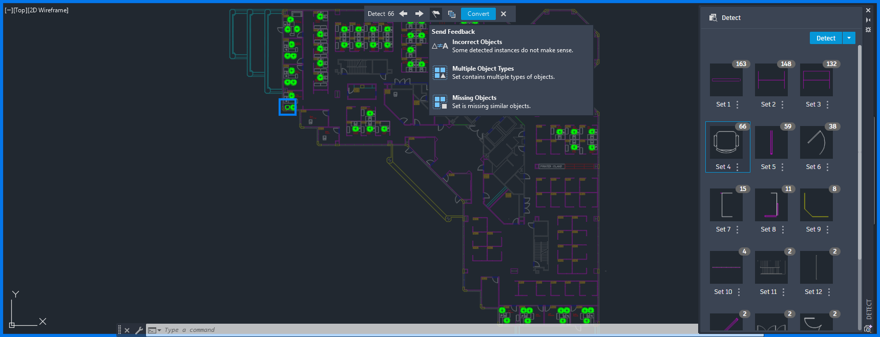Screen dimensions: 880x337
Task: Click the Send Feedback heading
Action: click(x=453, y=32)
